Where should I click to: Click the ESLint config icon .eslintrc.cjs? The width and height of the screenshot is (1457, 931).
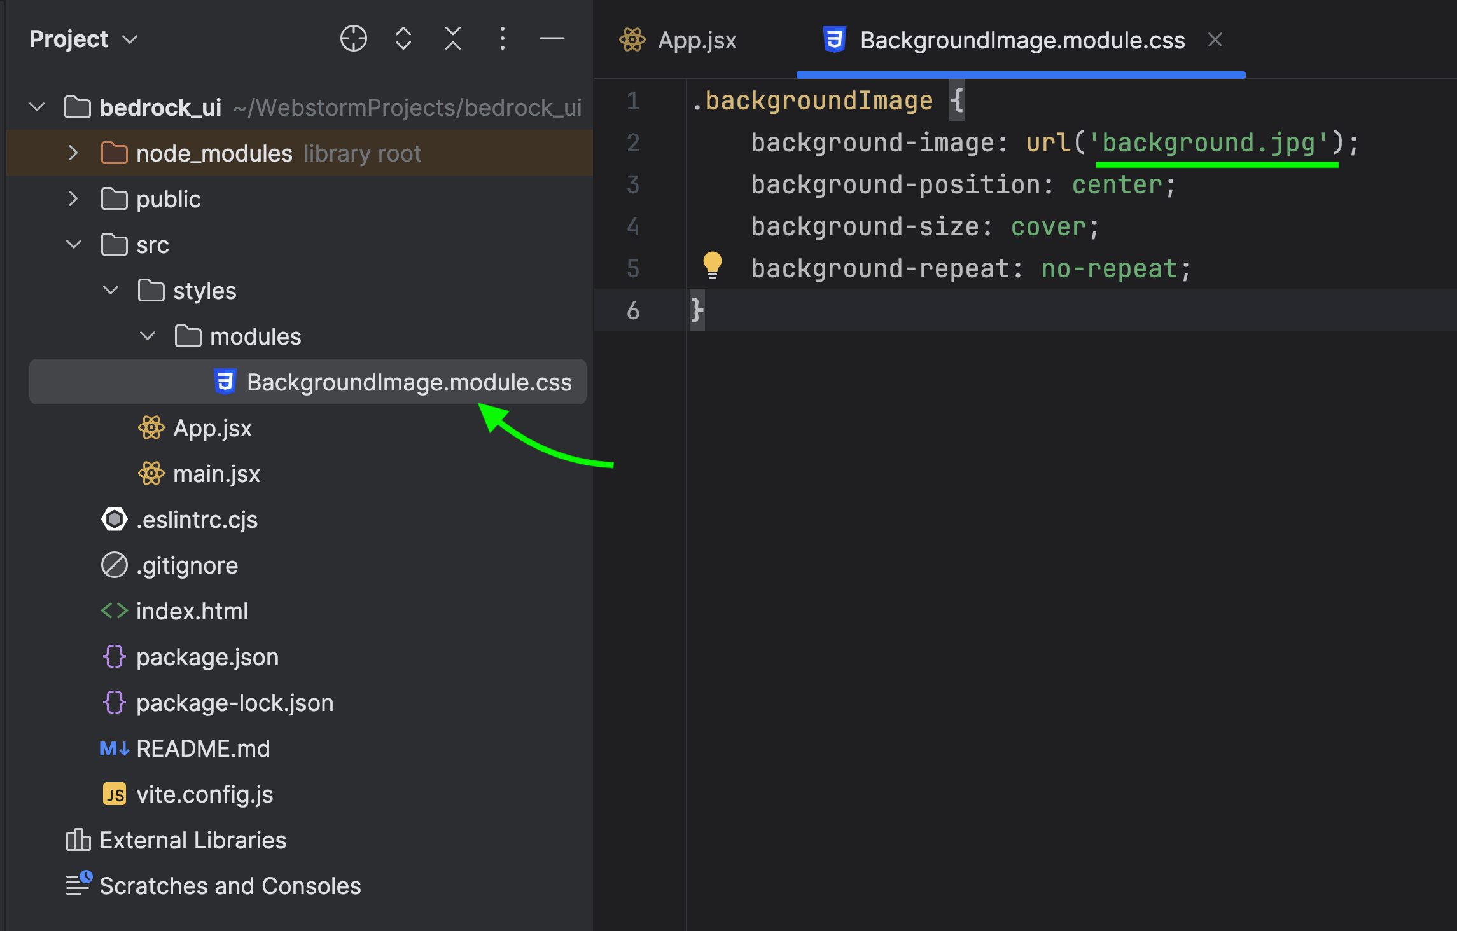click(114, 520)
